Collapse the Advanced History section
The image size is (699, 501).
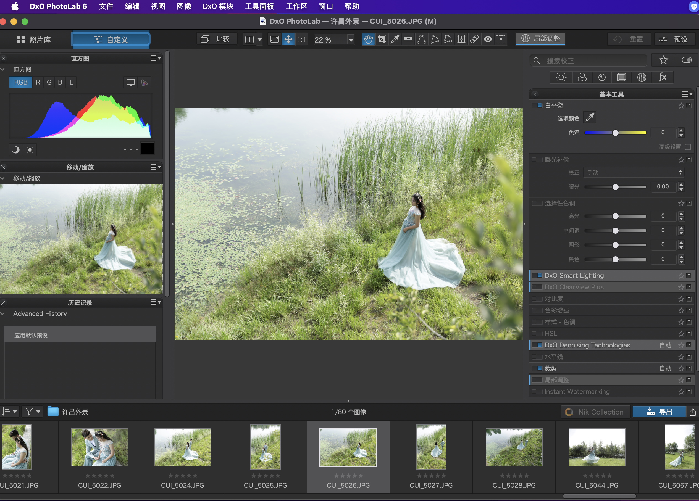(3, 314)
